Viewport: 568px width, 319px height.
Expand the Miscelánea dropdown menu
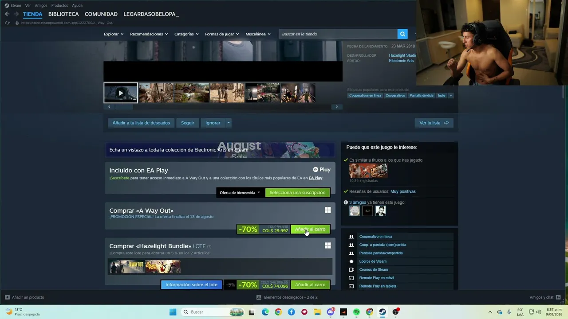[258, 34]
